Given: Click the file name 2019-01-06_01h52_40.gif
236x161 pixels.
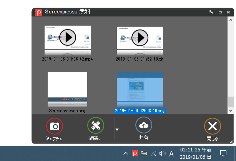Looking at the screenshot, I should click(140, 59).
